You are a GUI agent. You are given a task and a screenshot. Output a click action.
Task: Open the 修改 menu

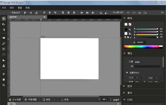point(12,8)
